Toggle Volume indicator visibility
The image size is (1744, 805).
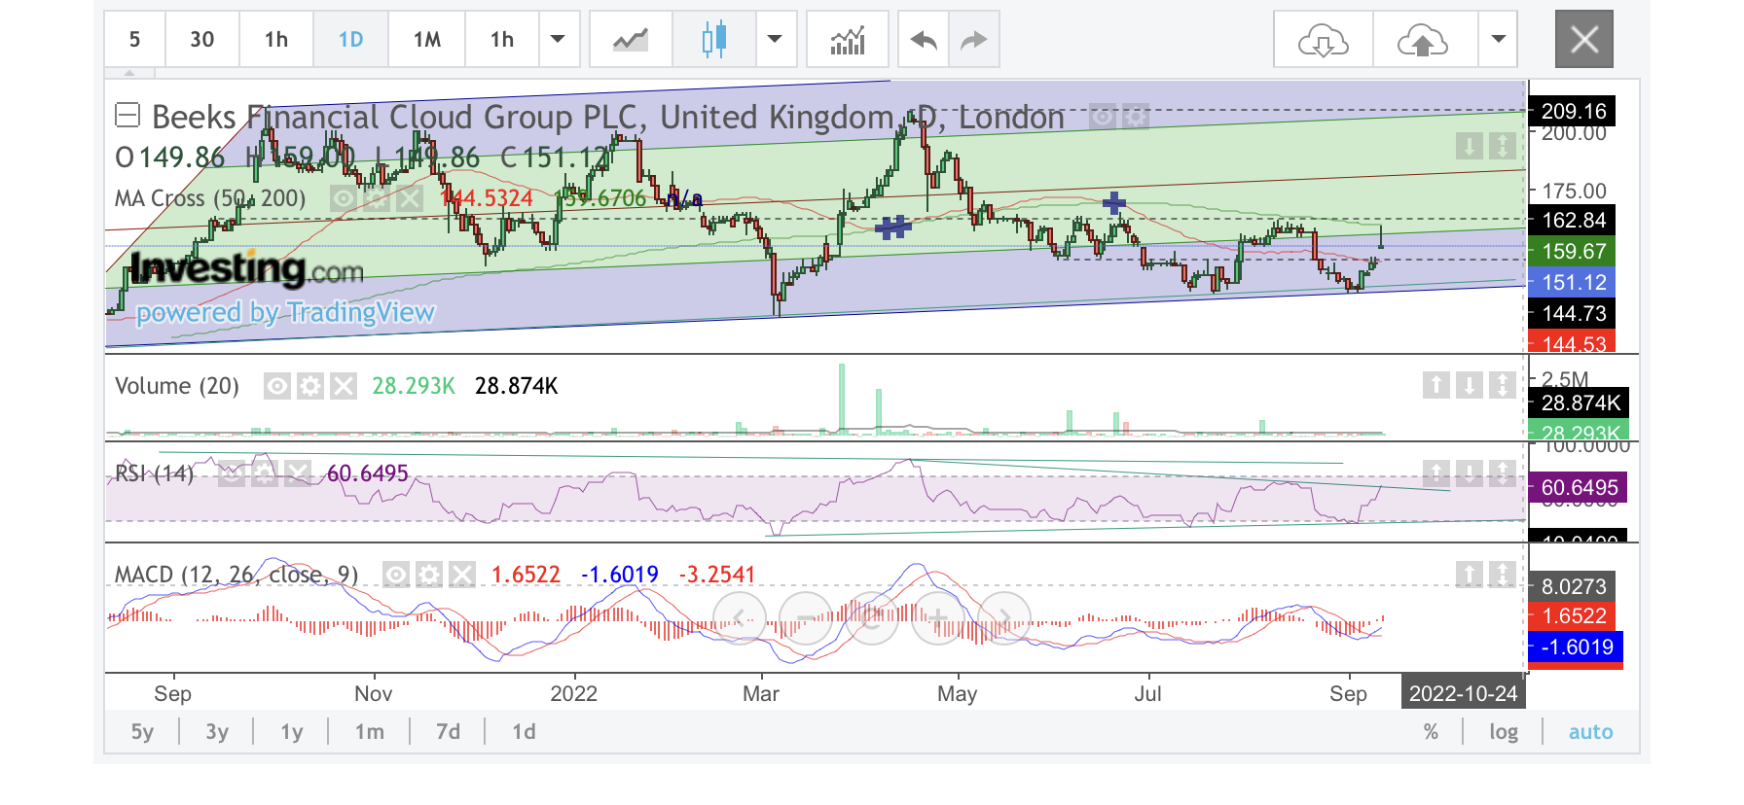tap(277, 387)
